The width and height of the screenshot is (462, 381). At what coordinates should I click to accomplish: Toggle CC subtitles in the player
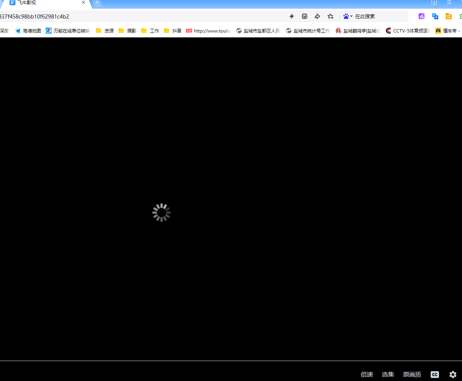pyautogui.click(x=434, y=375)
